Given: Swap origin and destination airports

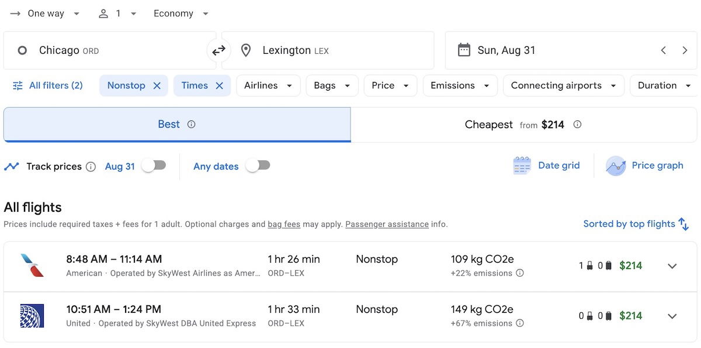Looking at the screenshot, I should (x=218, y=51).
